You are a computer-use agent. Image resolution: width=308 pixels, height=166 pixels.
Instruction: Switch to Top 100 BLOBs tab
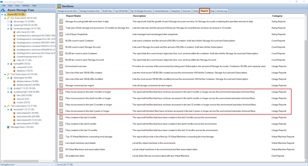121,11
